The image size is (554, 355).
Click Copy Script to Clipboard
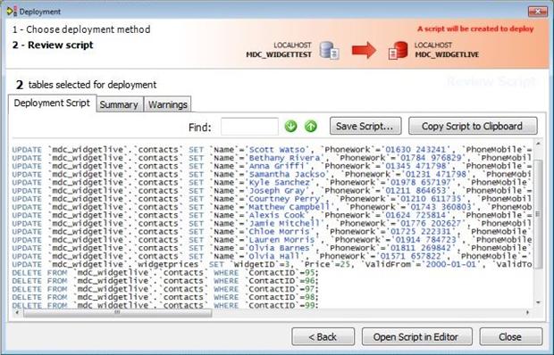473,126
